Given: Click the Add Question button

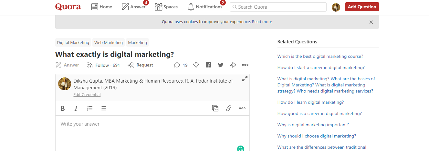Looking at the screenshot, I should pos(362,7).
